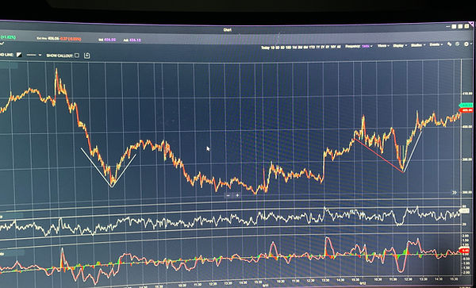Open the line style dropdown

click(33, 56)
